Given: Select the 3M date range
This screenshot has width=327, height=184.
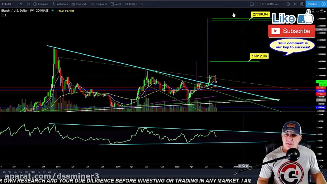Looking at the screenshot, I should 21,172.
